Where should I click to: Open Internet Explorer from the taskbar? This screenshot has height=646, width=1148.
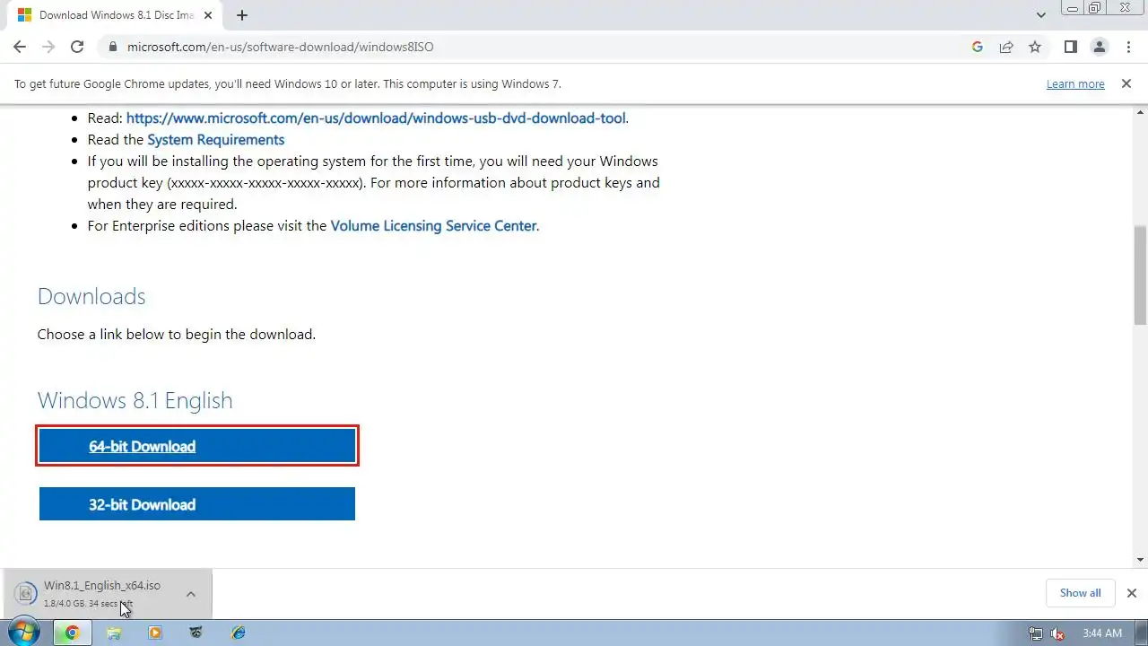[x=238, y=633]
